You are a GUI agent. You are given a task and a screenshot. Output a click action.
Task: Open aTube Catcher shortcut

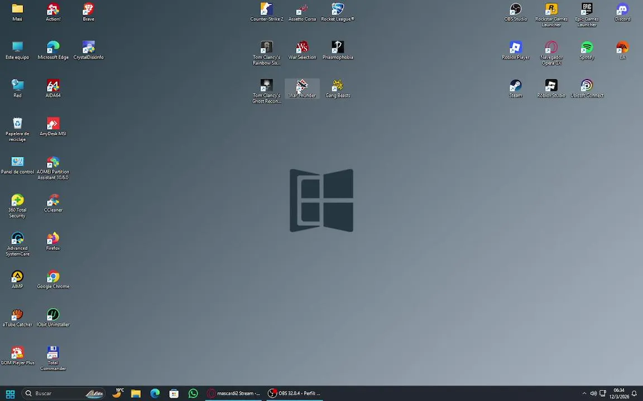click(17, 317)
